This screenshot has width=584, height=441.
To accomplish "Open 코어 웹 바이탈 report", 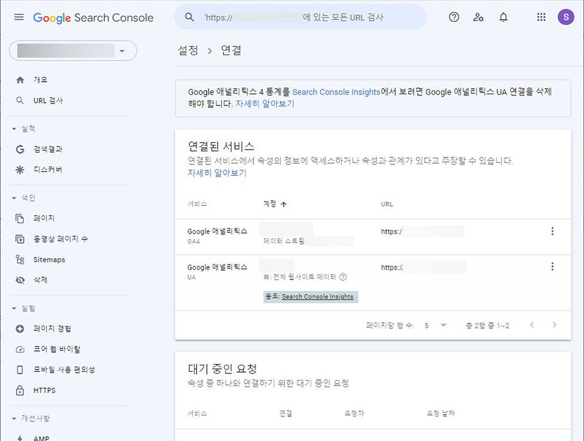I will [x=57, y=349].
